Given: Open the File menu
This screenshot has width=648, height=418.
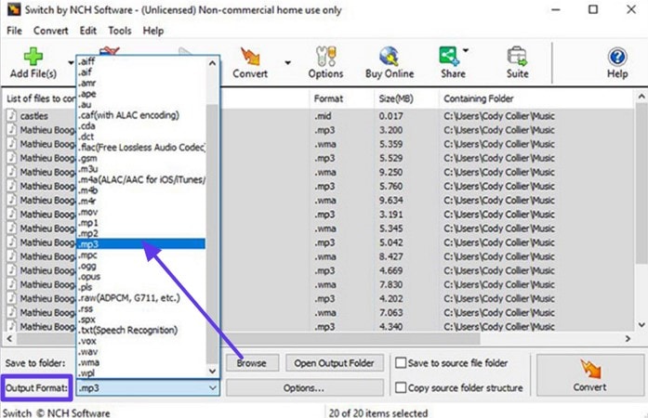Looking at the screenshot, I should (x=14, y=31).
